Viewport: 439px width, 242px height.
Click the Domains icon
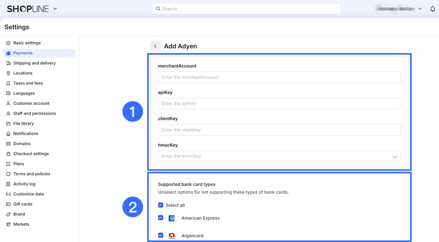pyautogui.click(x=8, y=144)
